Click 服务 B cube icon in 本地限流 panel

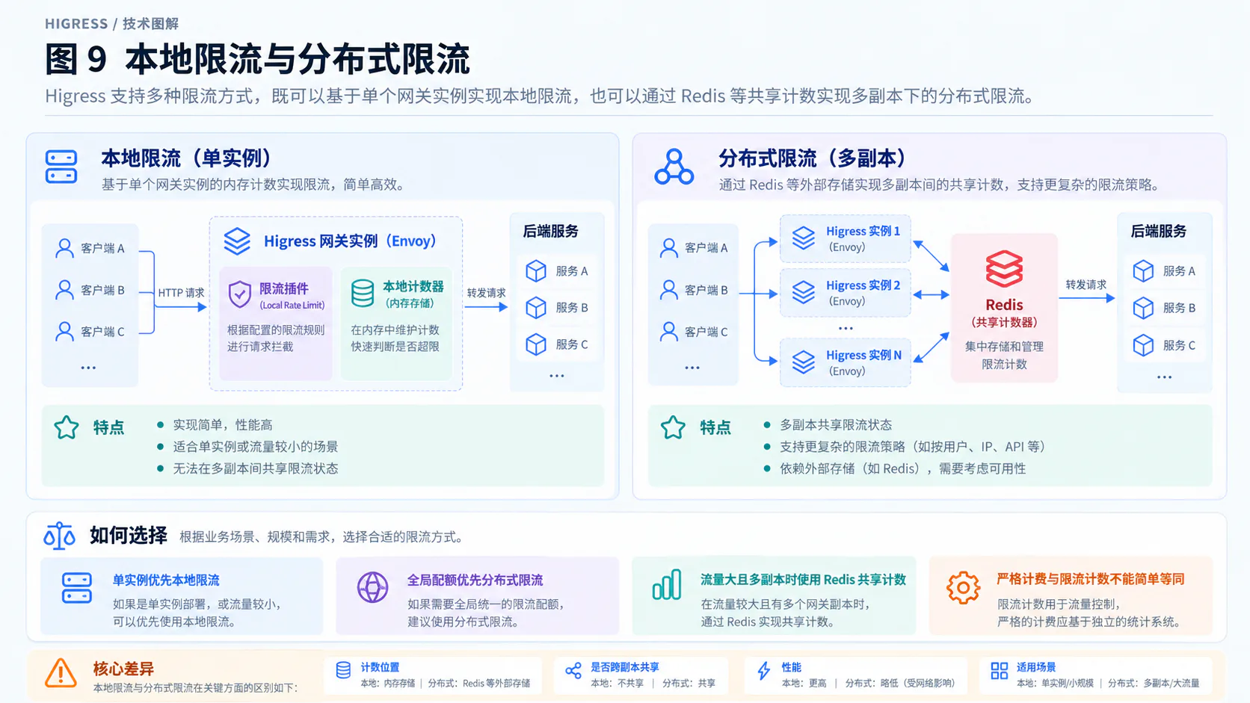(536, 307)
